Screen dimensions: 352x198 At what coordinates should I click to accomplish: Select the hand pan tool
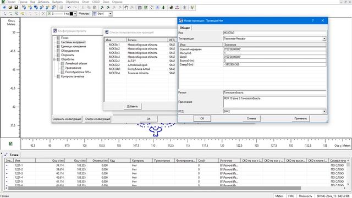point(126,7)
